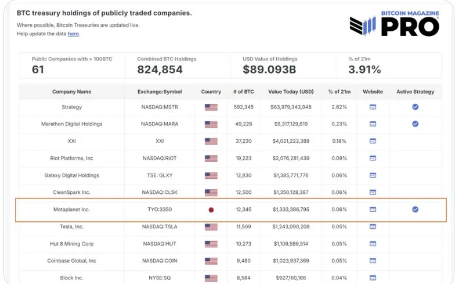Sort by Company Name column header
This screenshot has width=455, height=284.
point(71,92)
